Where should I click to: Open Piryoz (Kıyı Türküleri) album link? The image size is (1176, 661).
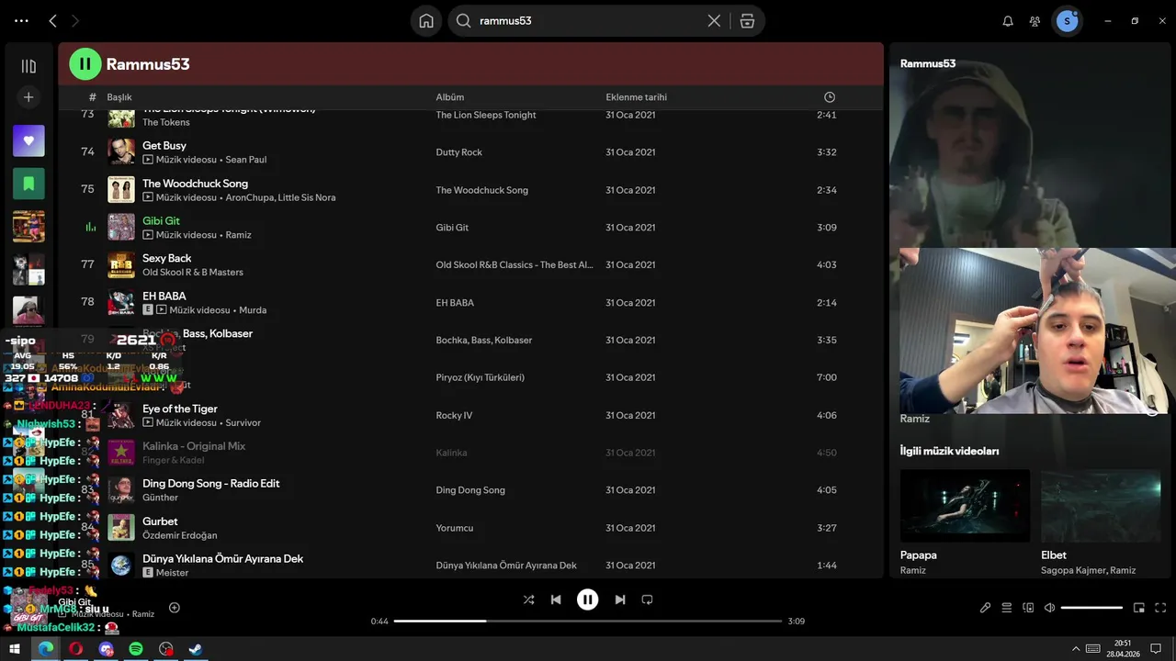click(480, 377)
